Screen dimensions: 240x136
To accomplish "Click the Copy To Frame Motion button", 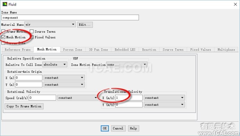I will [24, 106].
